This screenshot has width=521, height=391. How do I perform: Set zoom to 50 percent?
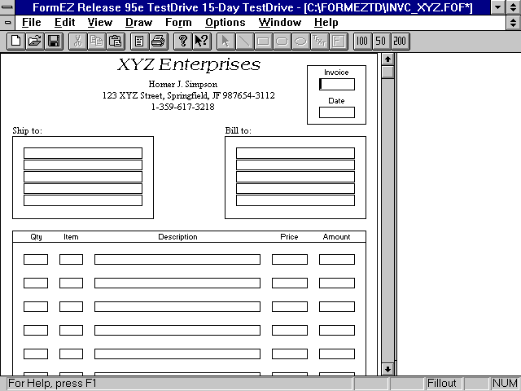pos(380,41)
